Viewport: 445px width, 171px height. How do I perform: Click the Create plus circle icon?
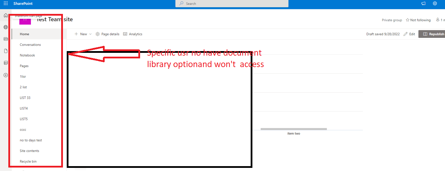(x=6, y=75)
